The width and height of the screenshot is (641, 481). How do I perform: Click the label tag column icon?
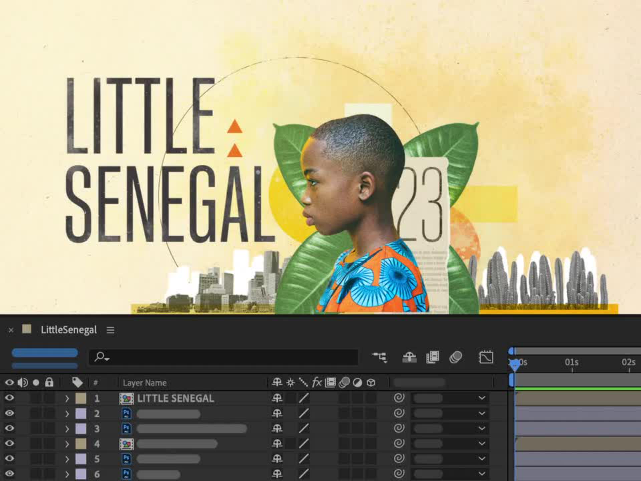[77, 382]
